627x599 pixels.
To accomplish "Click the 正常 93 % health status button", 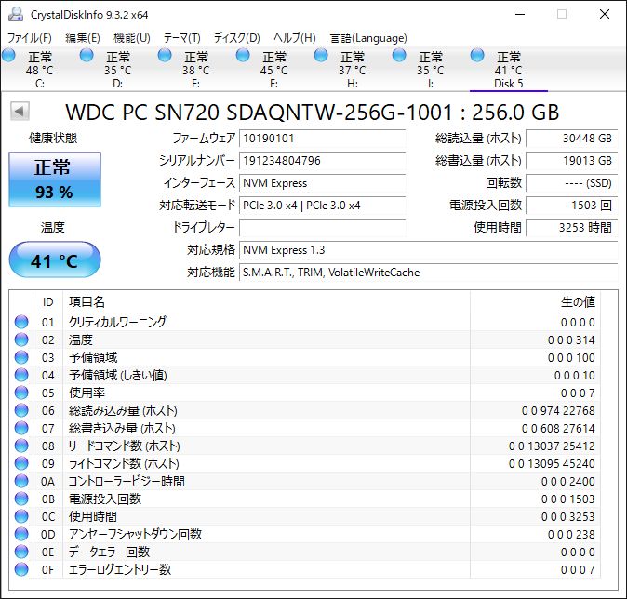I will point(55,180).
